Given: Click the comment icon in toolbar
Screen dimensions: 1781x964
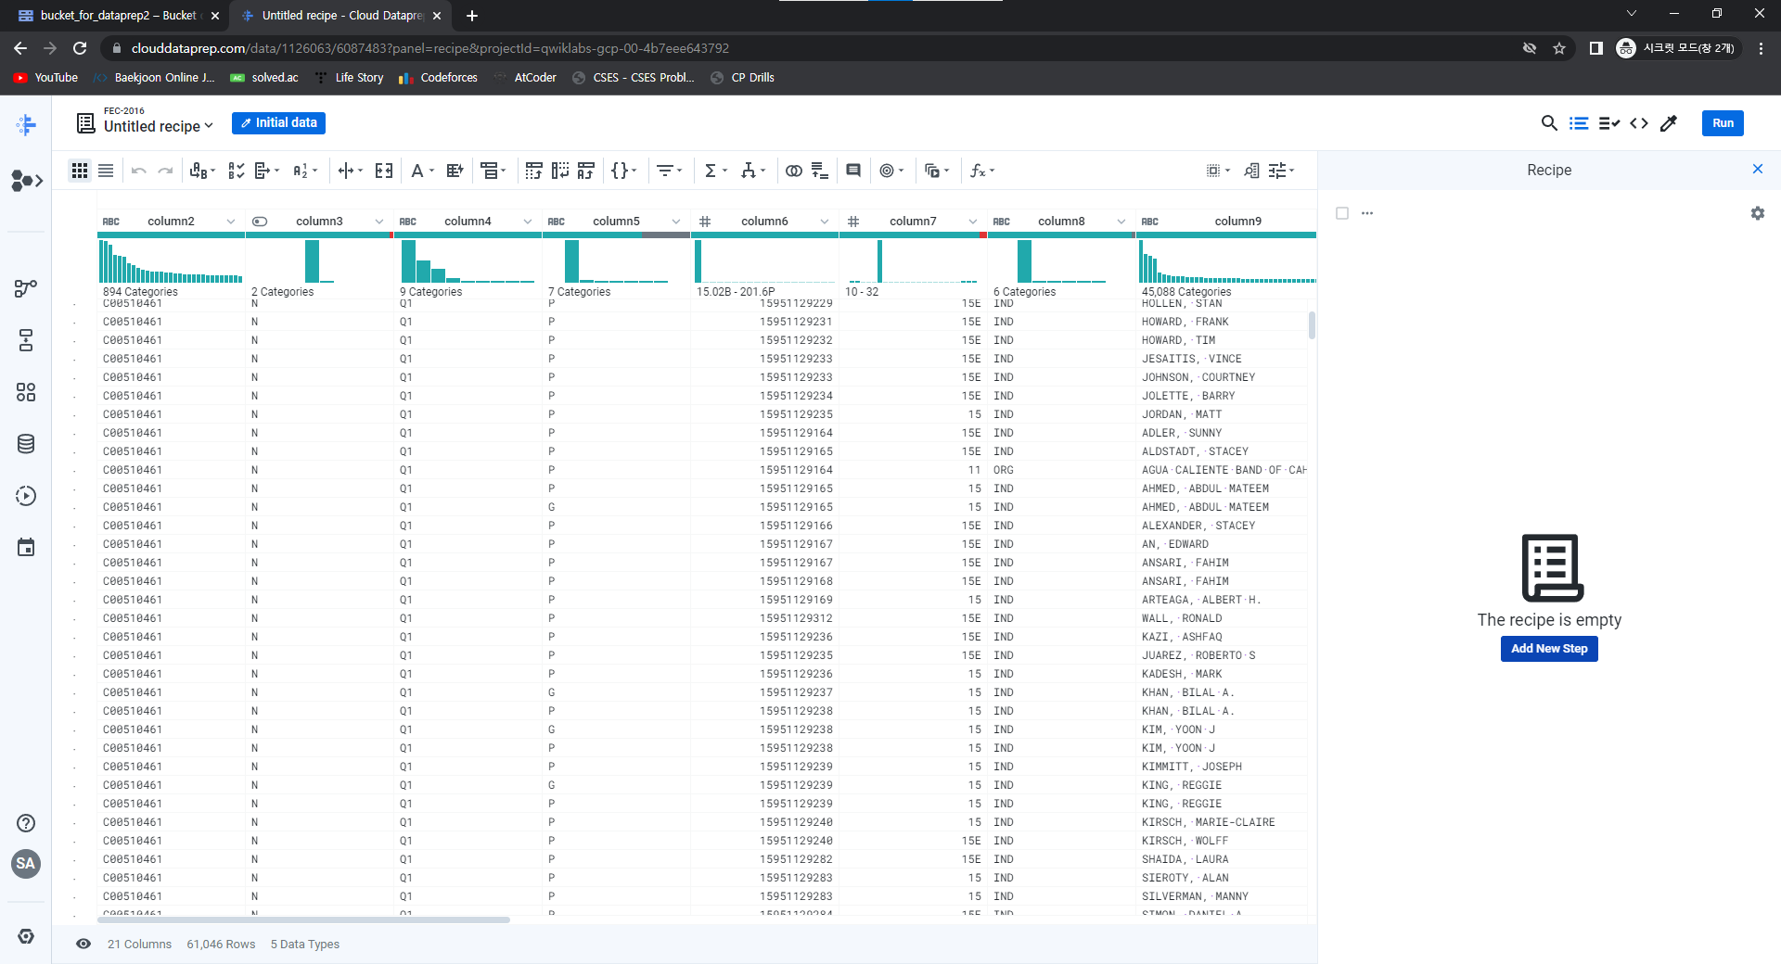Looking at the screenshot, I should pos(853,171).
